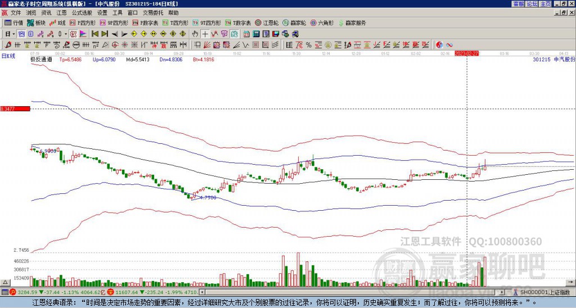Screen dimensions: 576x308
Task: Open the 六角形 hexagon chart tool
Action: pyautogui.click(x=321, y=23)
